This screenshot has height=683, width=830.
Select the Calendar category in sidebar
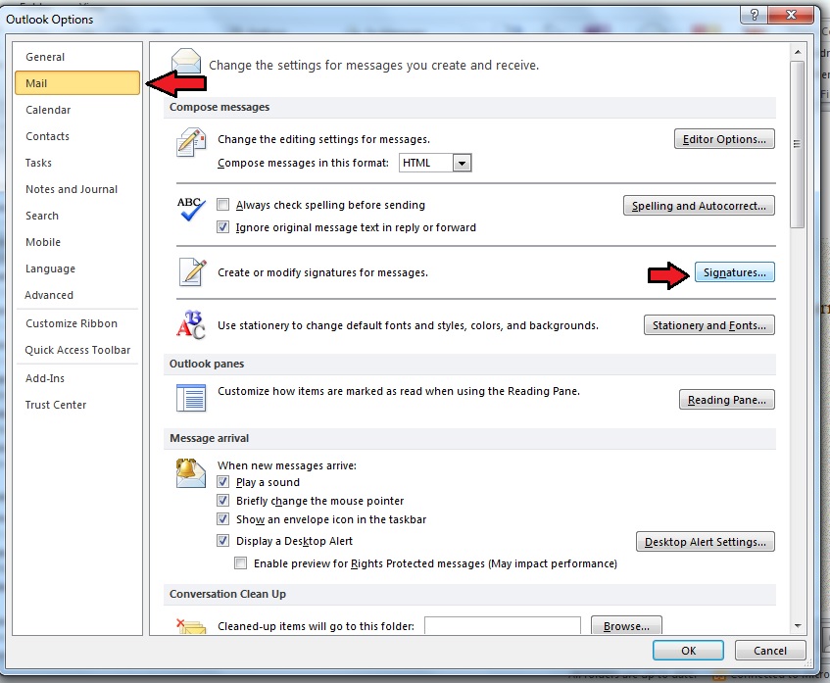coord(48,110)
